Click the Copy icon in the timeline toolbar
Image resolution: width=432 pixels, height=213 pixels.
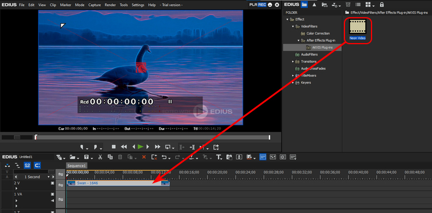[x=110, y=157]
